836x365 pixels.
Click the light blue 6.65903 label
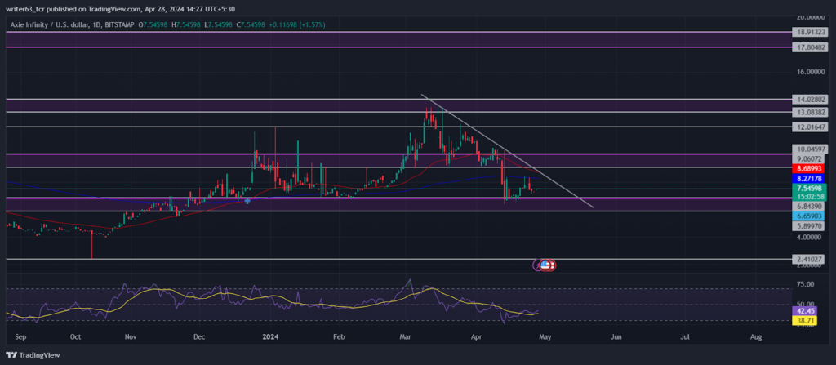coord(808,216)
